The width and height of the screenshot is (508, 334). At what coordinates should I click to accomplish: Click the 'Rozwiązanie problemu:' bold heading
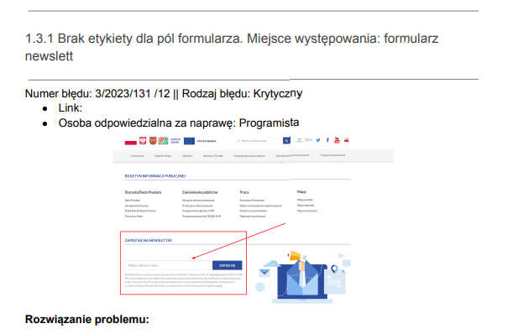point(87,319)
